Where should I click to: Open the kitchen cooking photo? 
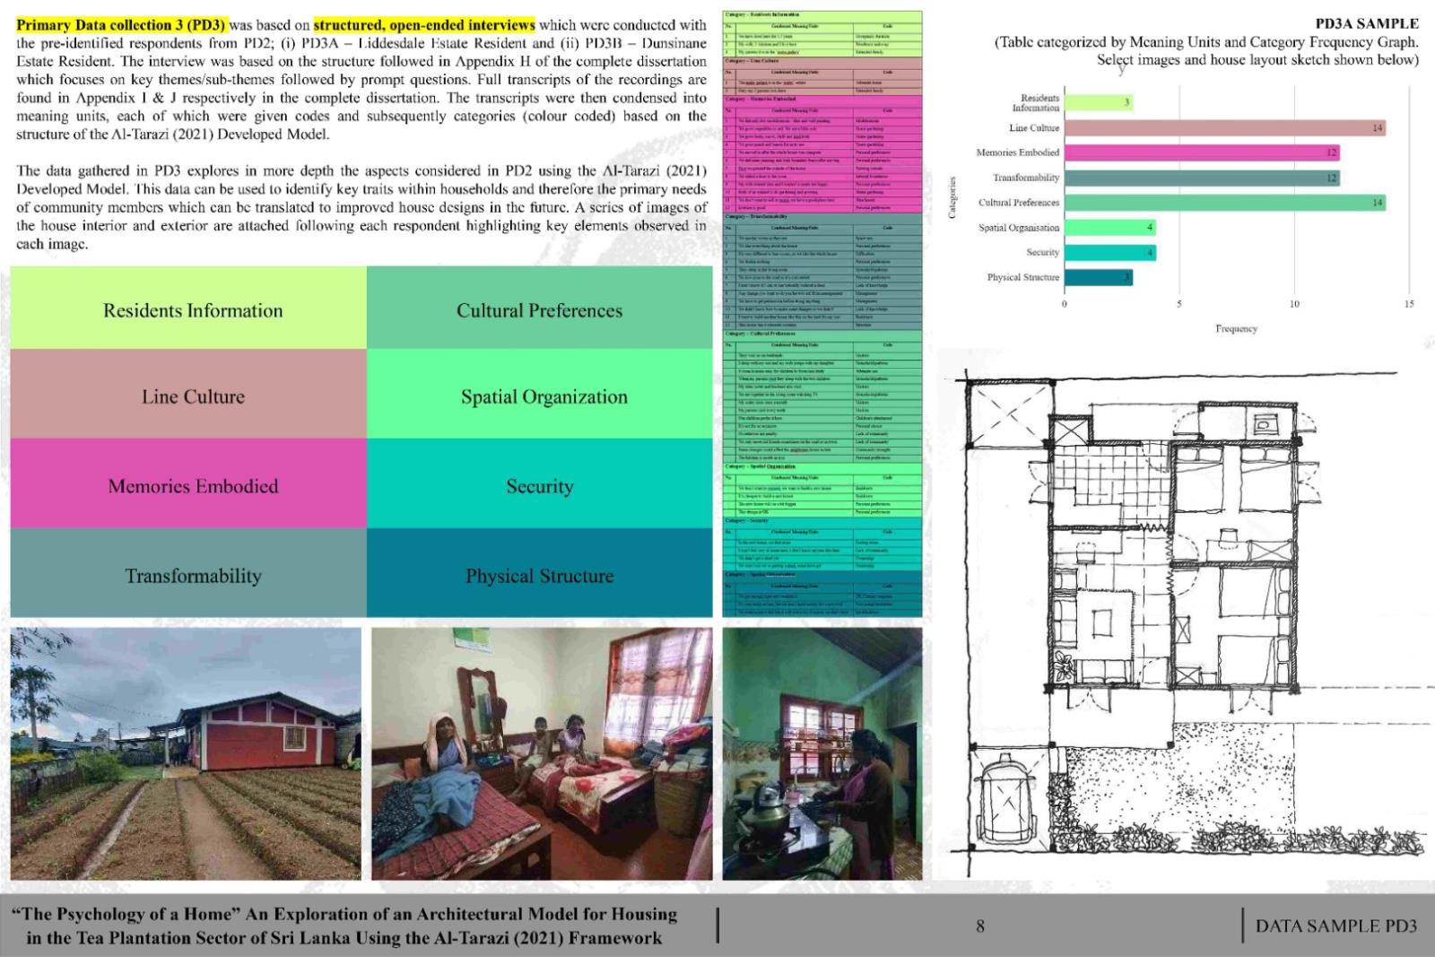click(822, 753)
